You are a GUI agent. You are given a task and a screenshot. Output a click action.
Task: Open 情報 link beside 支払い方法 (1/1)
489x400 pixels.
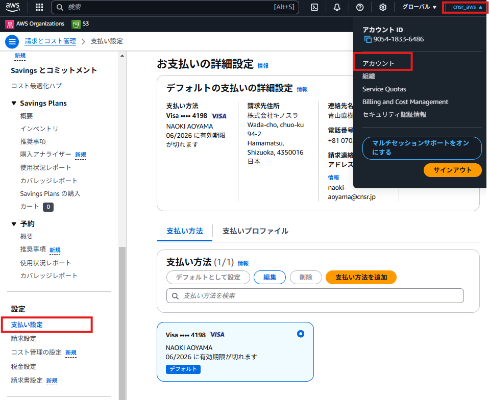[x=243, y=263]
